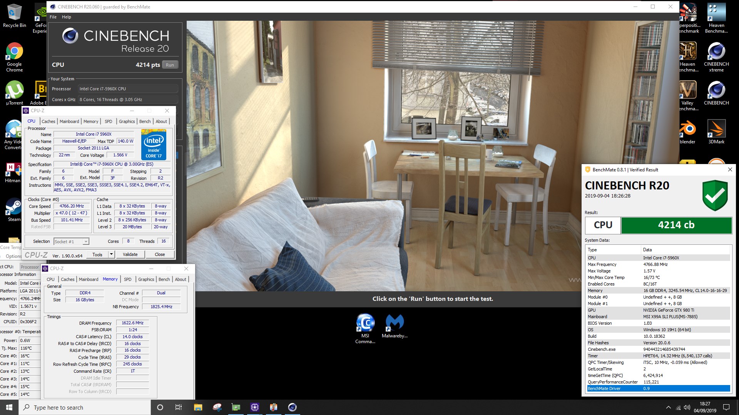Launch the Valley Benchmark desktop icon

pyautogui.click(x=688, y=96)
